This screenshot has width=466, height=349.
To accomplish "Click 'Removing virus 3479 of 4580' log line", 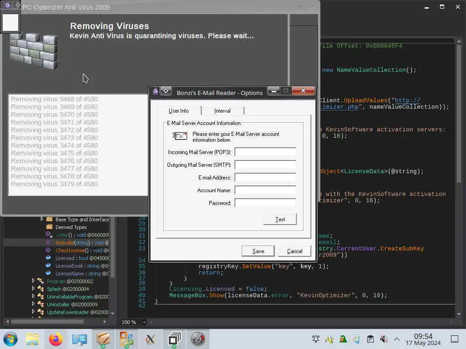I will [55, 184].
